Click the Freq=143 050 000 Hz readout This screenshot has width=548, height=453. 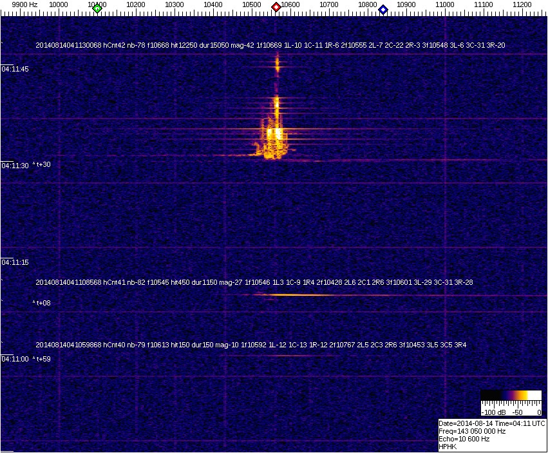pos(471,431)
